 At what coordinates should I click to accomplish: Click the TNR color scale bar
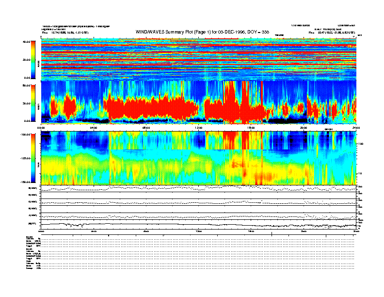coord(33,158)
